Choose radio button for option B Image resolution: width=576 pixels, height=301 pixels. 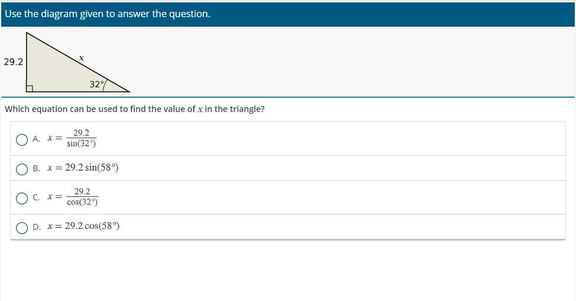22,169
